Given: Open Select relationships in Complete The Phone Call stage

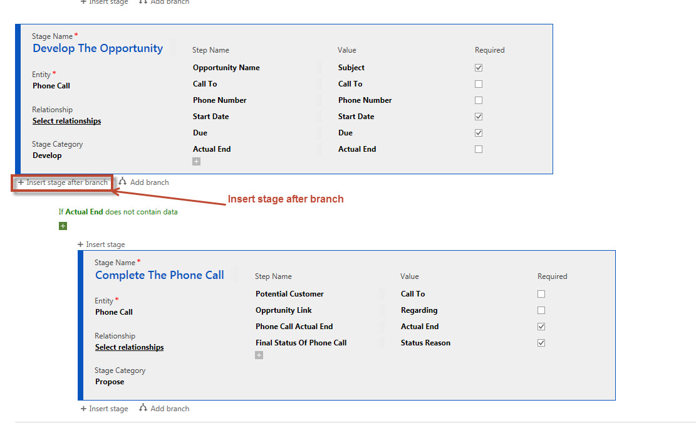Looking at the screenshot, I should click(129, 347).
